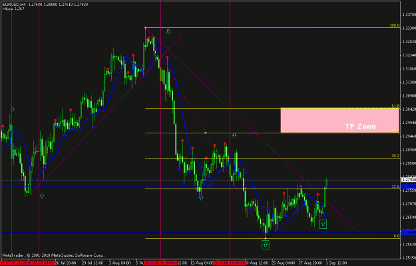Click the orange swing-high marker at the 100.0 level
416x266 pixels.
(145, 27)
